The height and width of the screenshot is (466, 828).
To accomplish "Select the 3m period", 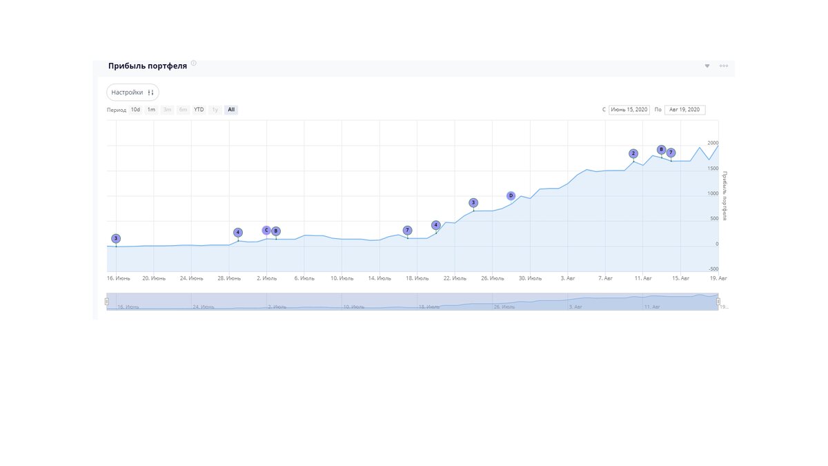I will pyautogui.click(x=167, y=110).
